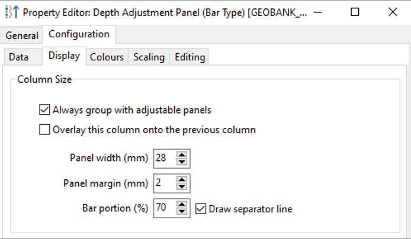411x239 pixels.
Task: Click the Panel margin value field
Action: pyautogui.click(x=165, y=183)
